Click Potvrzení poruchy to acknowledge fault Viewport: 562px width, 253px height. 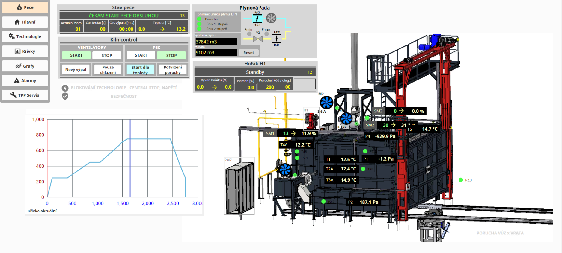click(x=173, y=70)
